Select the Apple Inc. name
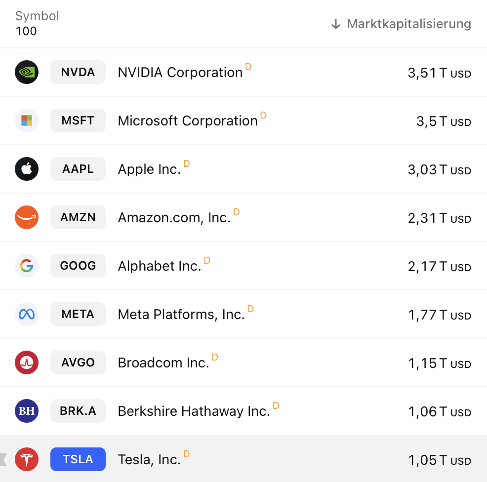 click(149, 169)
